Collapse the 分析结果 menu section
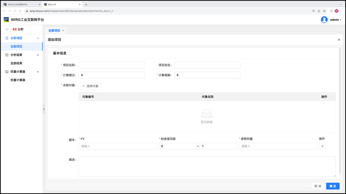This screenshot has width=346, height=194. (x=38, y=55)
